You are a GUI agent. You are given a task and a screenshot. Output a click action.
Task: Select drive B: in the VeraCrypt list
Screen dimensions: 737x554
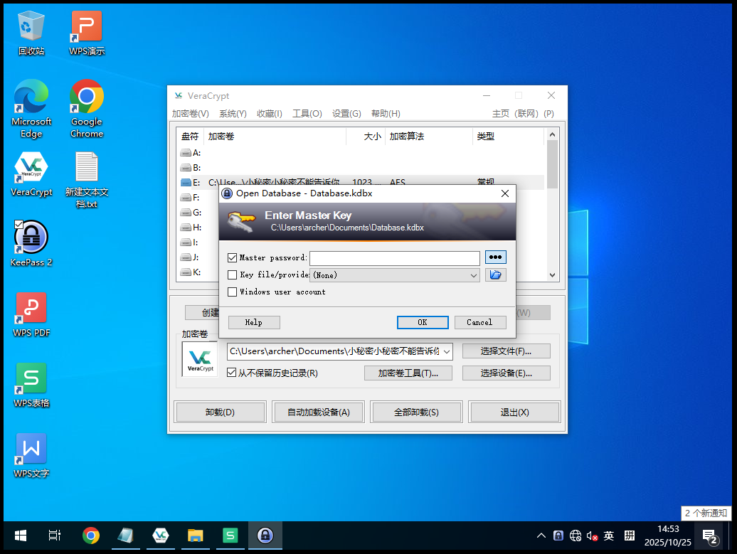(x=360, y=167)
